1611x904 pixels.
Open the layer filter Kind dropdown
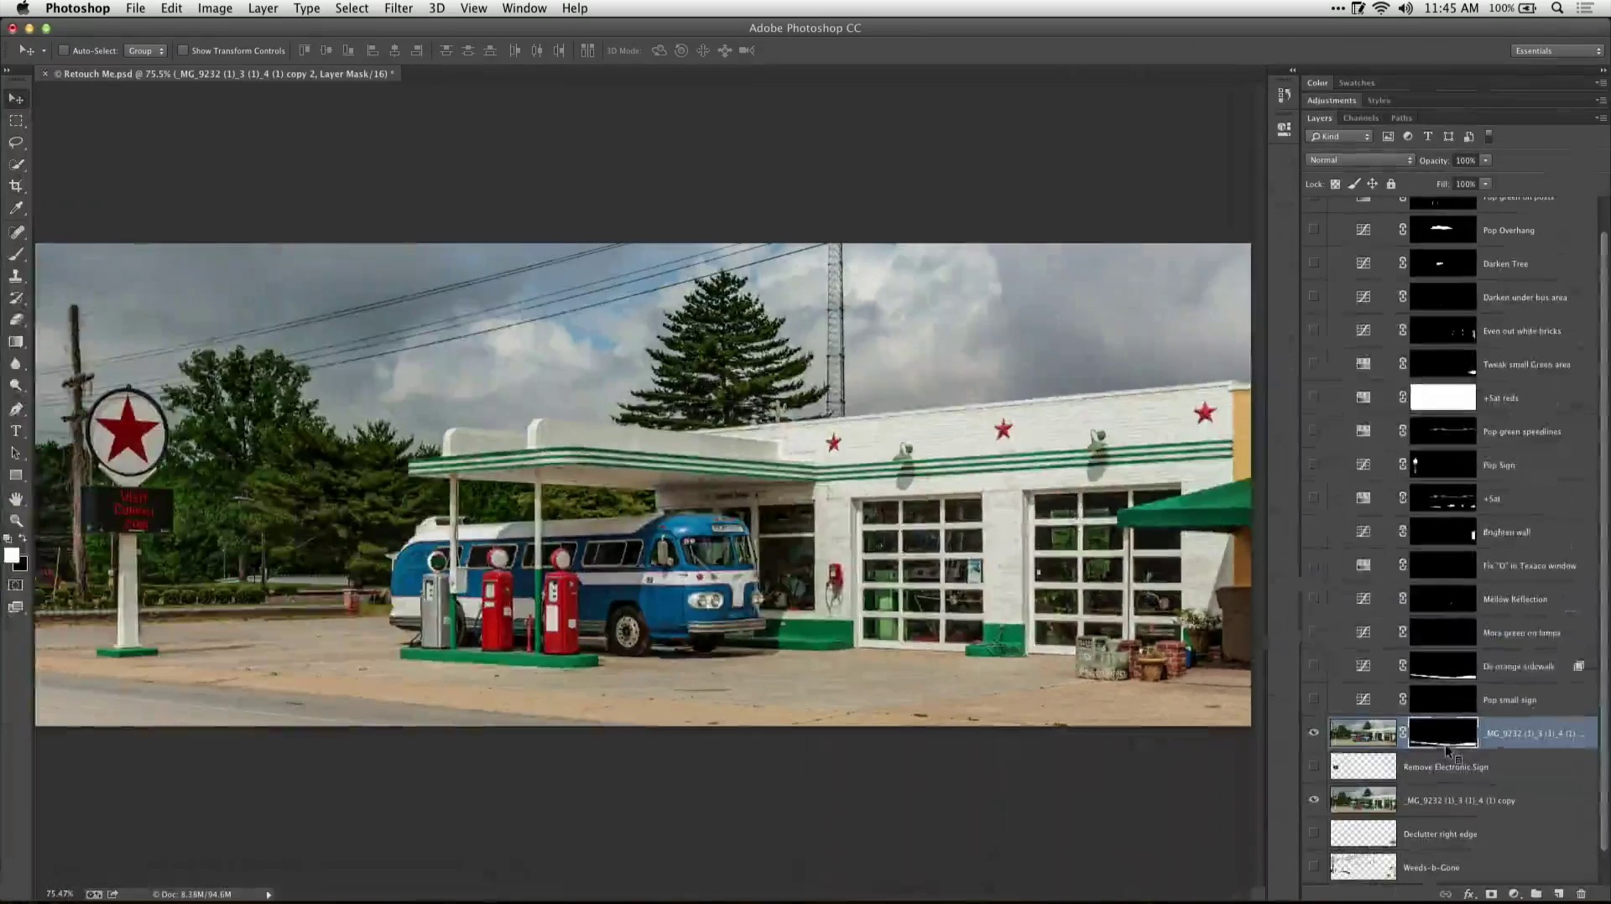[1339, 137]
